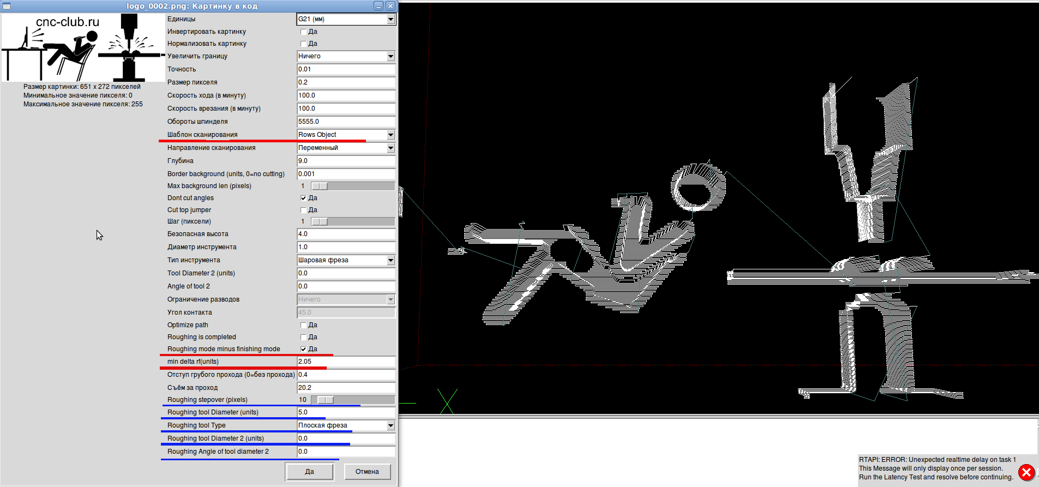The height and width of the screenshot is (487, 1039).
Task: Uncheck the Dont cut angles checkbox
Action: click(303, 198)
